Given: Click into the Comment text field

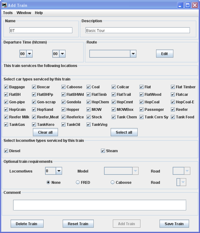Looking at the screenshot, I should click(x=99, y=205).
